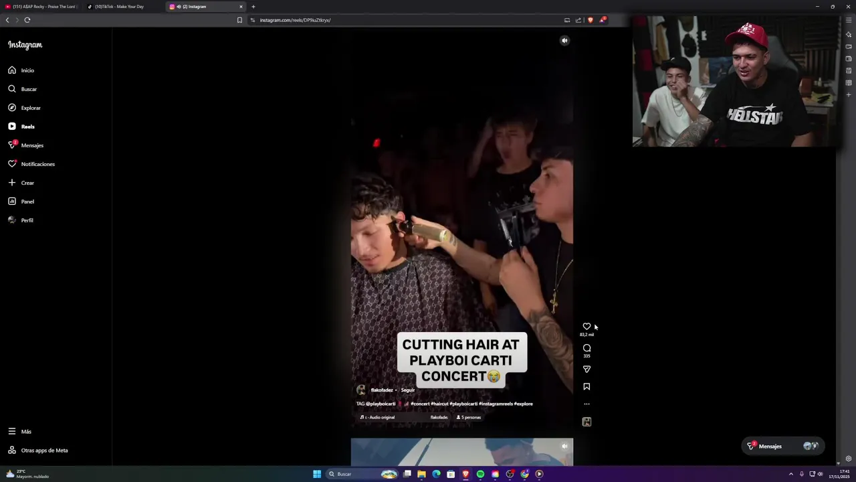Image resolution: width=856 pixels, height=482 pixels.
Task: Open Brave Shields lion icon
Action: [x=590, y=20]
